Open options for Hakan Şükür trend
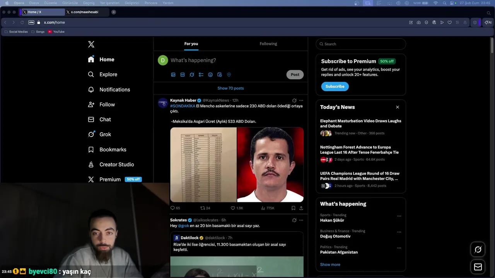This screenshot has height=278, width=495. click(399, 216)
